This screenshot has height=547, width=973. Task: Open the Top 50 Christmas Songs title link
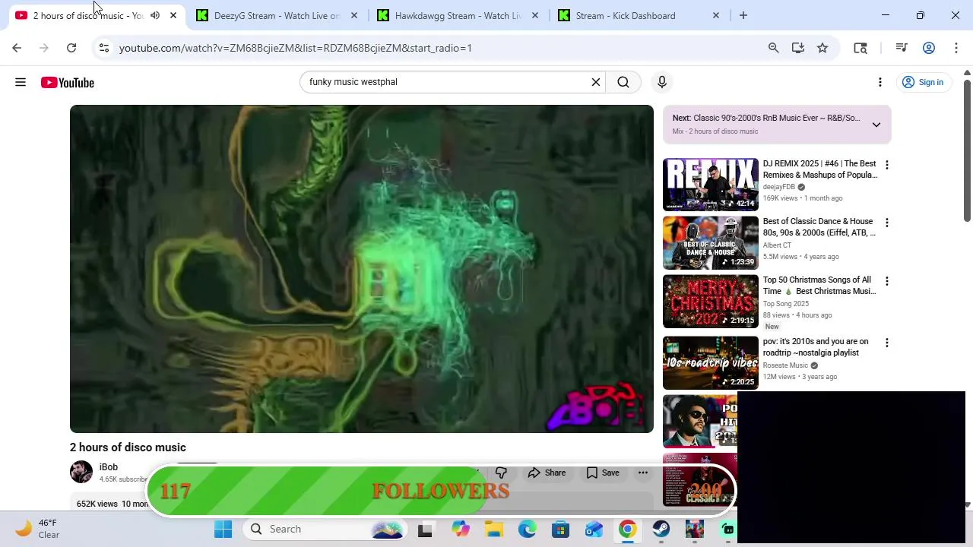[x=819, y=286]
